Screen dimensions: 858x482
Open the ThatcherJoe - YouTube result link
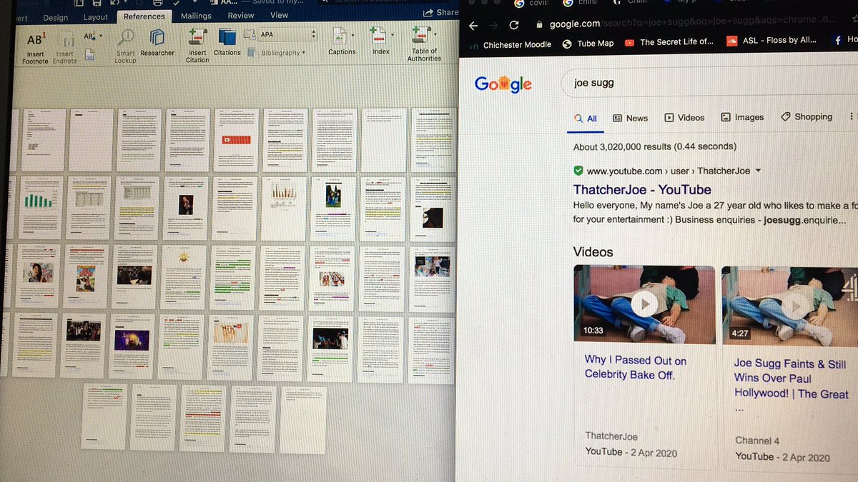pos(642,189)
